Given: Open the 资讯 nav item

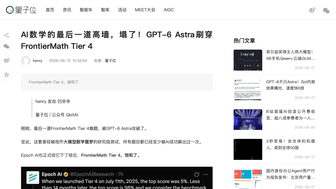Looking at the screenshot, I should 67,10.
